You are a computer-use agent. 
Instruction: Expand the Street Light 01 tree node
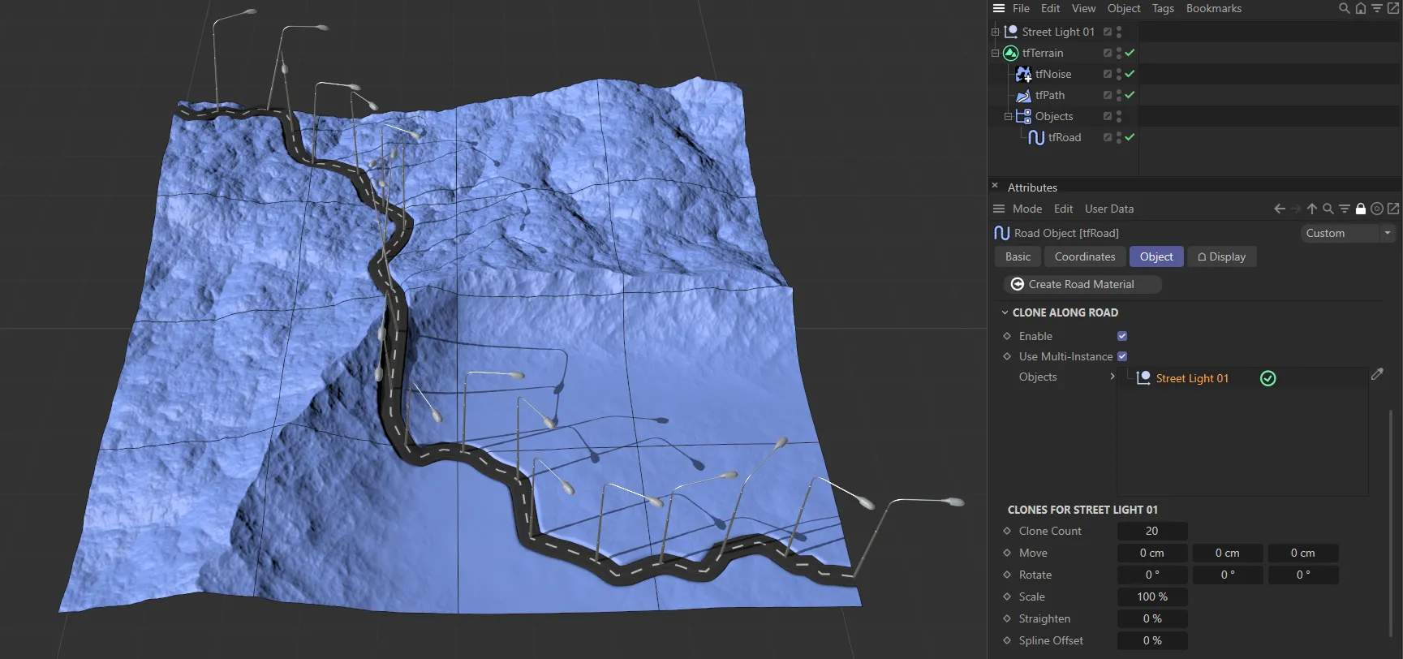(995, 32)
